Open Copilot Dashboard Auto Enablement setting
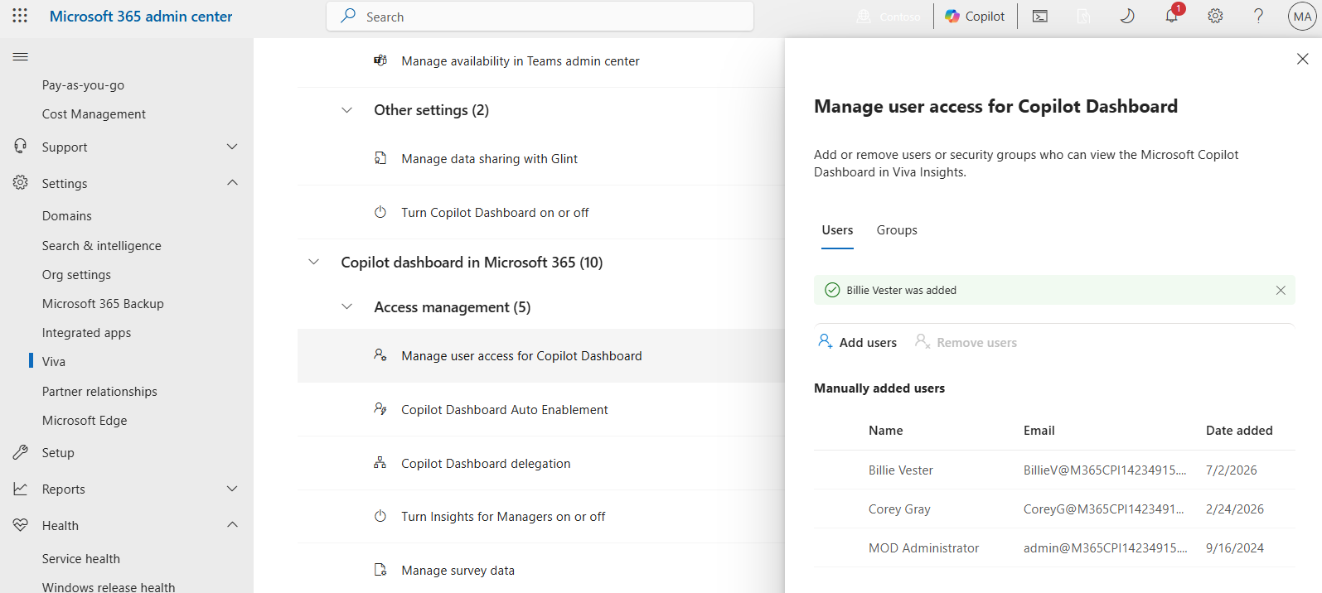1322x593 pixels. click(505, 409)
